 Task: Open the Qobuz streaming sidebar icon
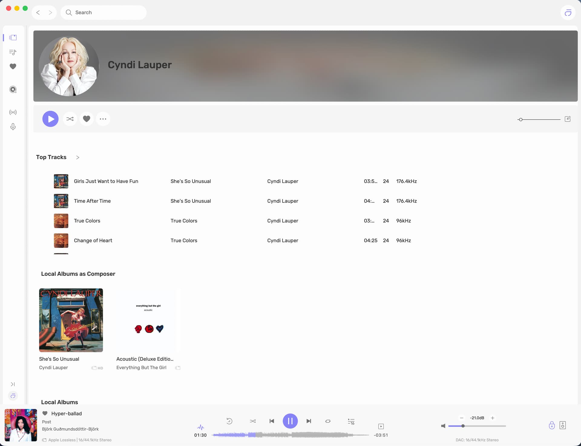pos(13,90)
